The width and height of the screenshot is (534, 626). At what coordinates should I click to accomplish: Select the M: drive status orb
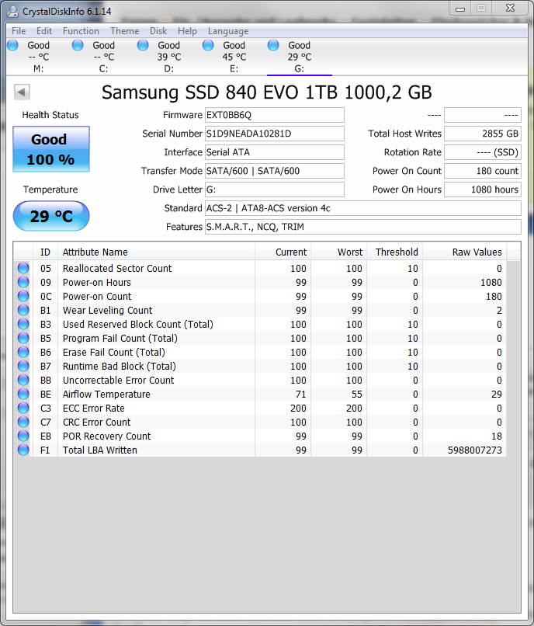click(12, 45)
